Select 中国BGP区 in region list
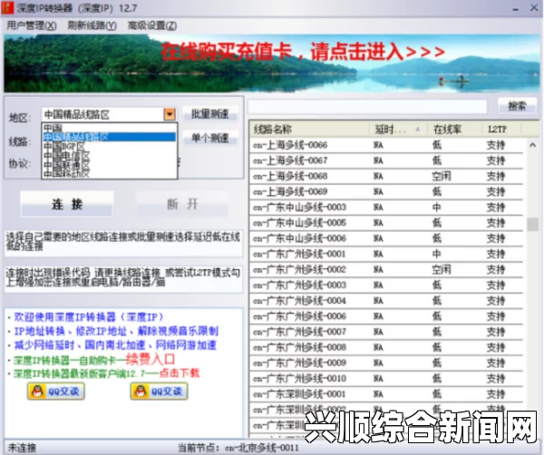The width and height of the screenshot is (544, 455). pyautogui.click(x=109, y=146)
